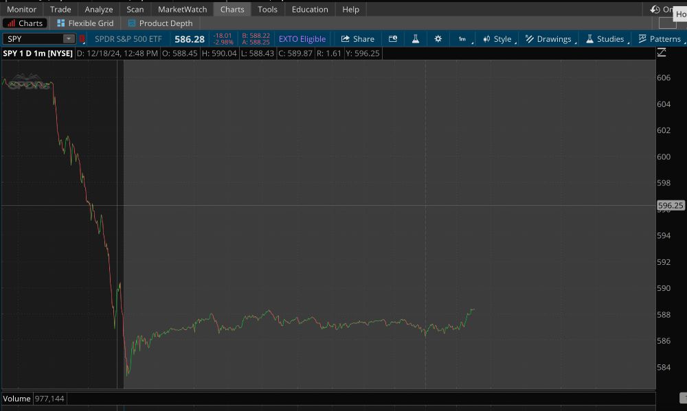Image resolution: width=687 pixels, height=411 pixels.
Task: Click the back arrow icon at top right
Action: [x=655, y=9]
